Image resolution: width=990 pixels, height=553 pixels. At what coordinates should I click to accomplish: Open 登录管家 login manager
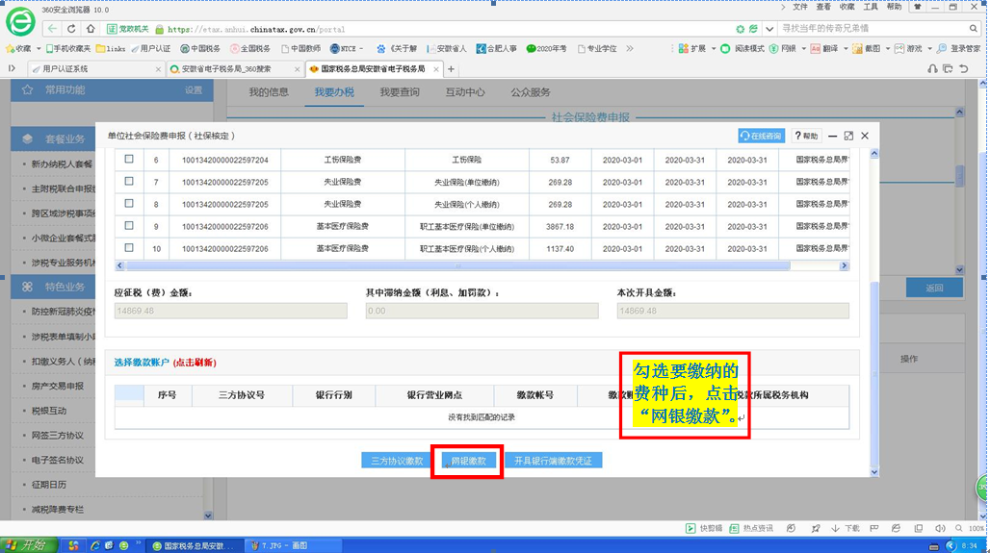(958, 48)
